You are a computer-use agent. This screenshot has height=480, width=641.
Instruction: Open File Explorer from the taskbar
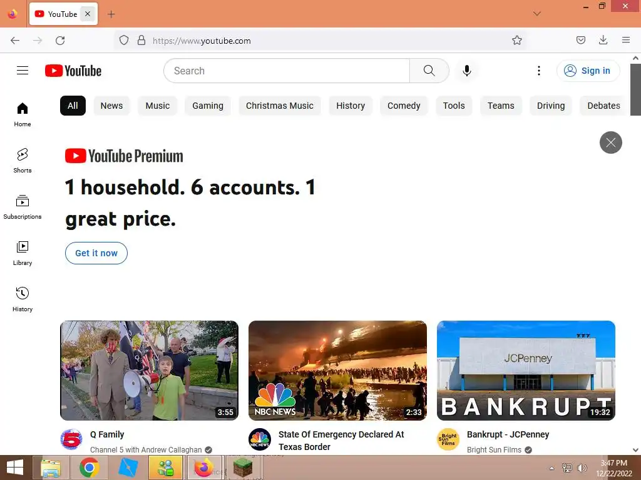click(x=51, y=467)
